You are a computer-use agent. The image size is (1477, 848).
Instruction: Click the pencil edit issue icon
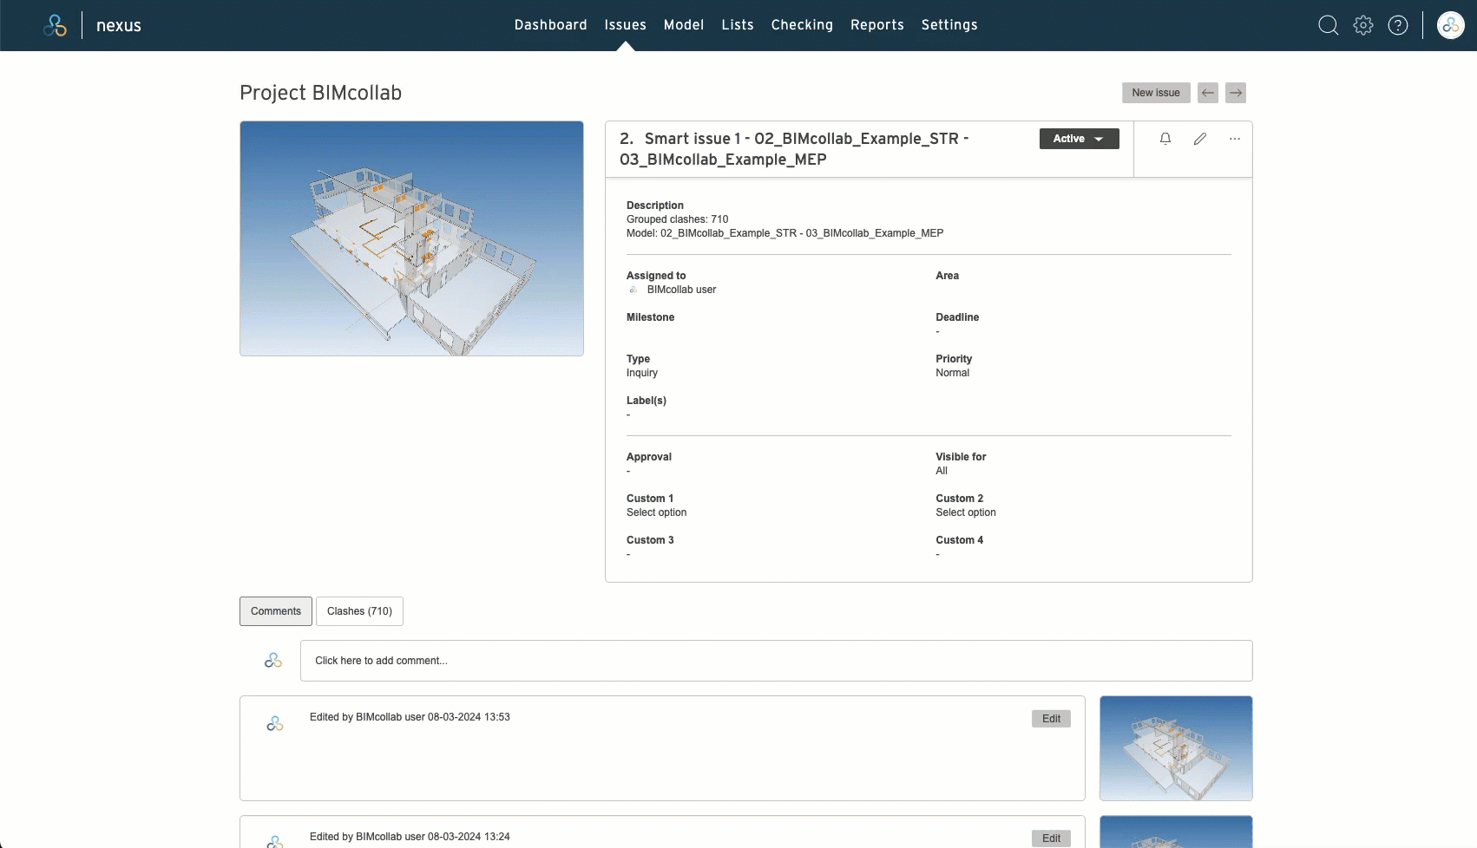click(1200, 139)
